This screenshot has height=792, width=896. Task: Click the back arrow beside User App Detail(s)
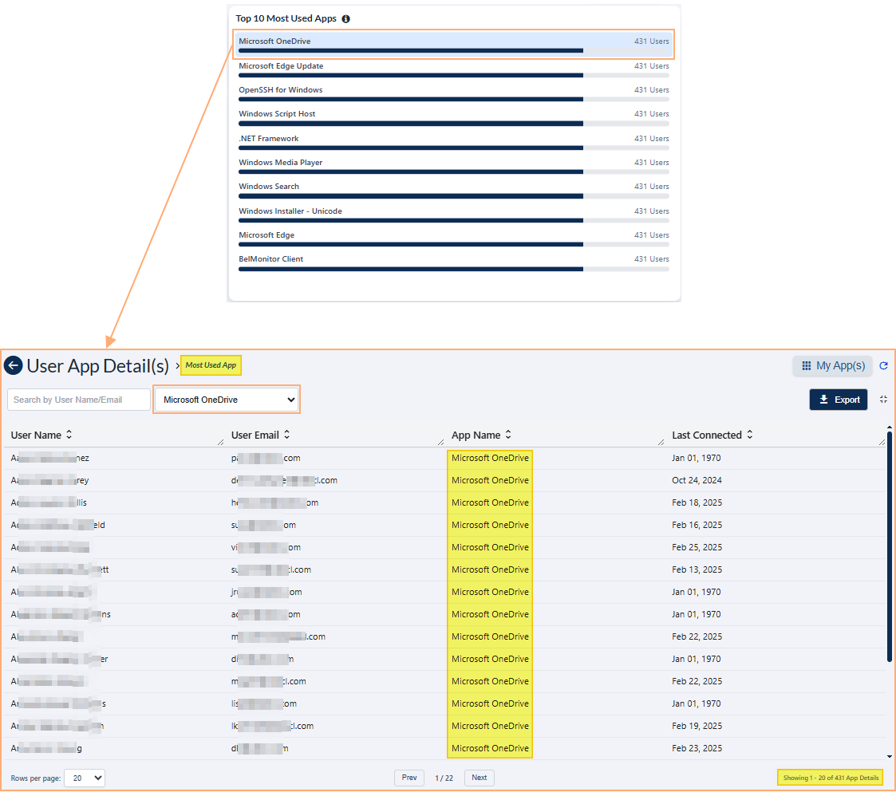click(x=14, y=365)
